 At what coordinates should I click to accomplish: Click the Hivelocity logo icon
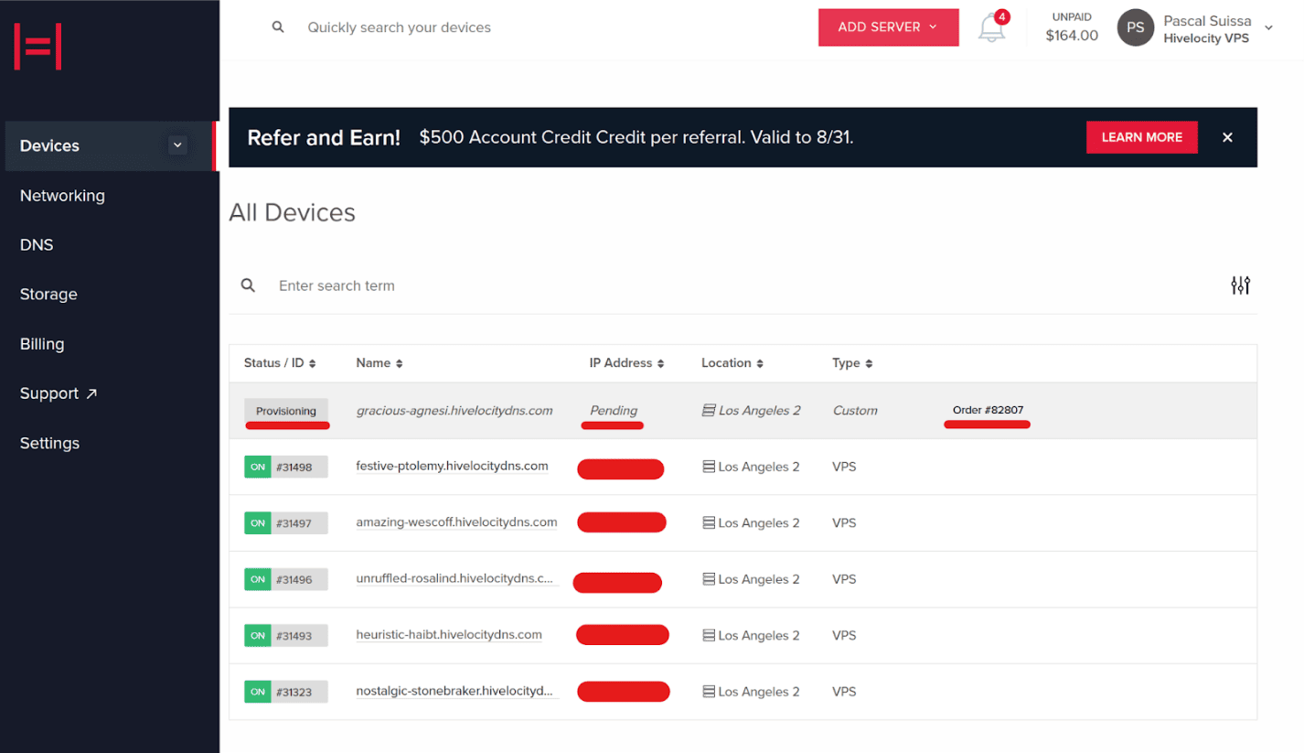click(x=37, y=47)
